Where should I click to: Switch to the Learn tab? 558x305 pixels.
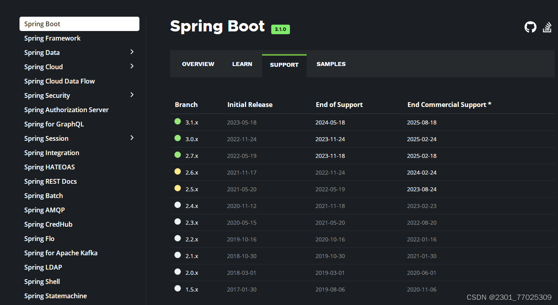tap(242, 64)
